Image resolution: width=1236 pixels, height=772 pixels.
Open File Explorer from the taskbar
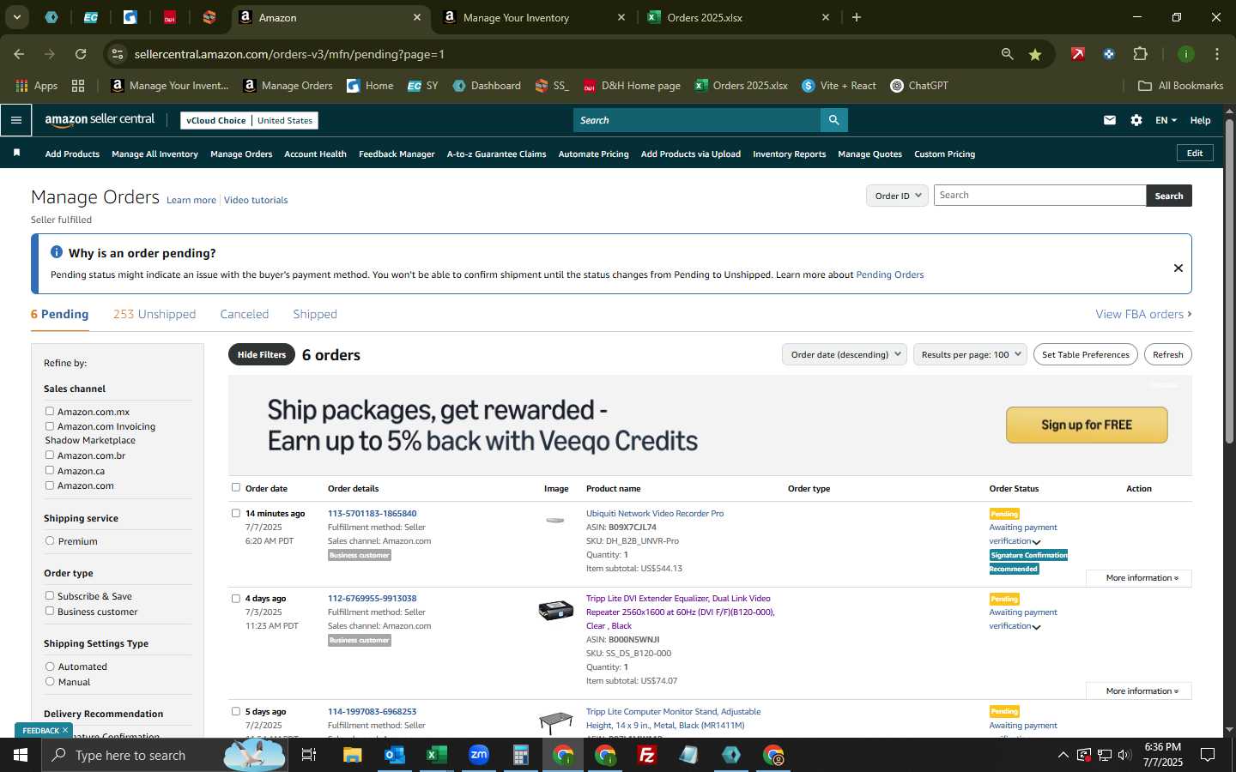coord(352,755)
